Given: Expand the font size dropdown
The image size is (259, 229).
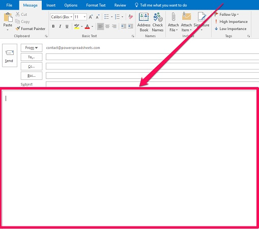Looking at the screenshot, I should pos(84,17).
